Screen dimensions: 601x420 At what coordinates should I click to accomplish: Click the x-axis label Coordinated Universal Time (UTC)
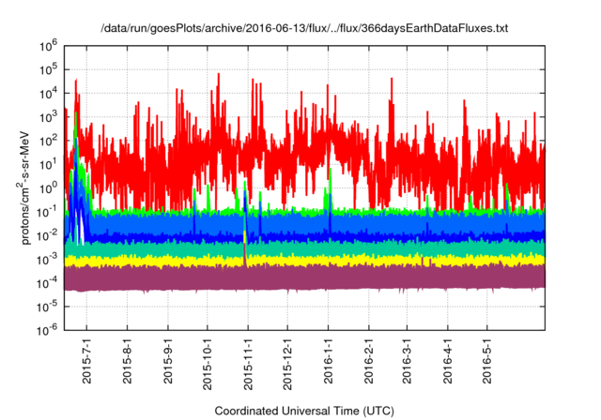click(x=304, y=412)
